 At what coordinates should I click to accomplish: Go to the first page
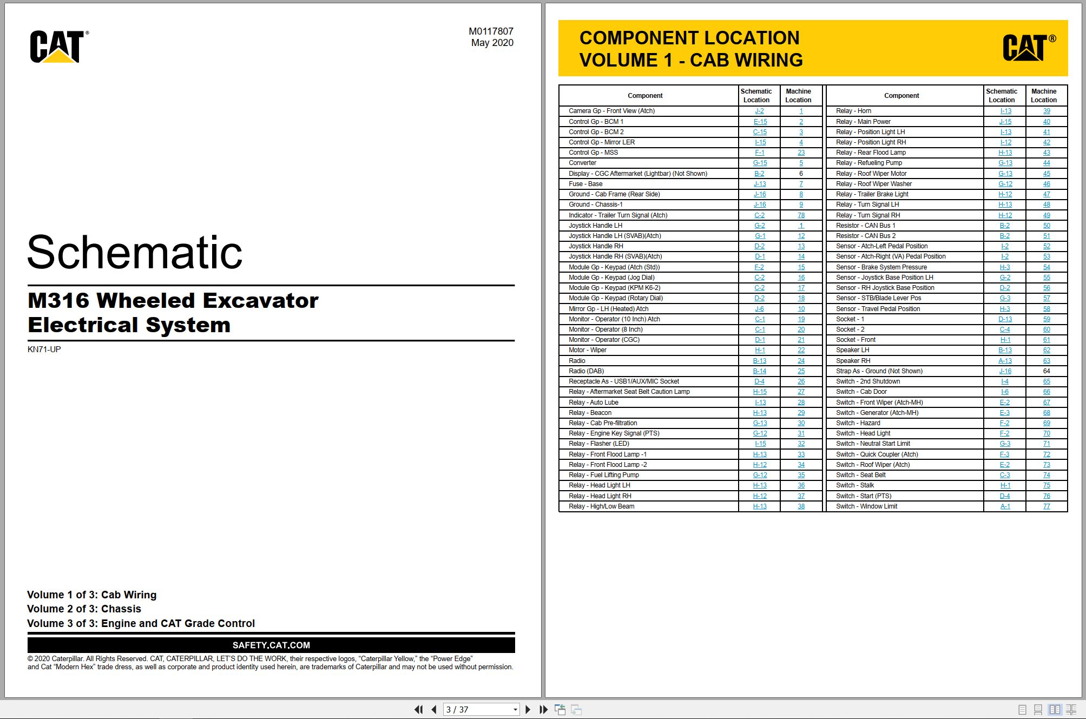[x=418, y=709]
